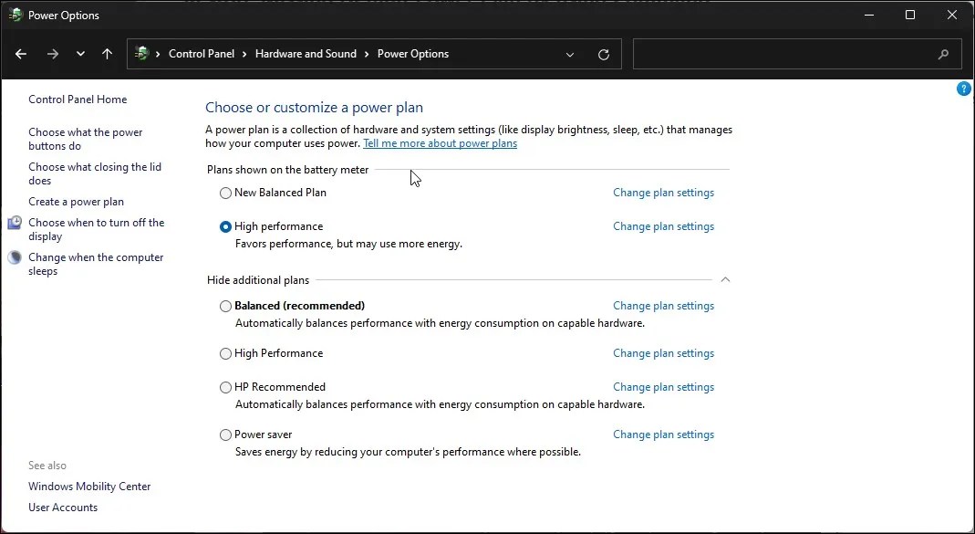Click the forward navigation arrow
The width and height of the screenshot is (975, 534).
52,54
